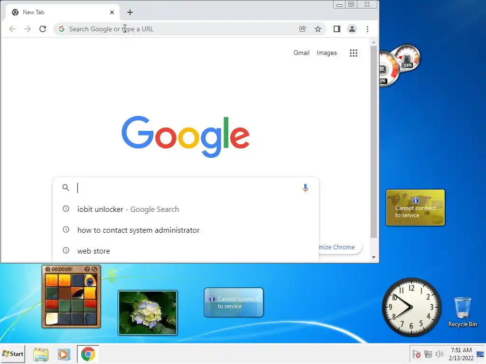Image resolution: width=486 pixels, height=364 pixels.
Task: Open the Chrome side panel
Action: pos(337,29)
